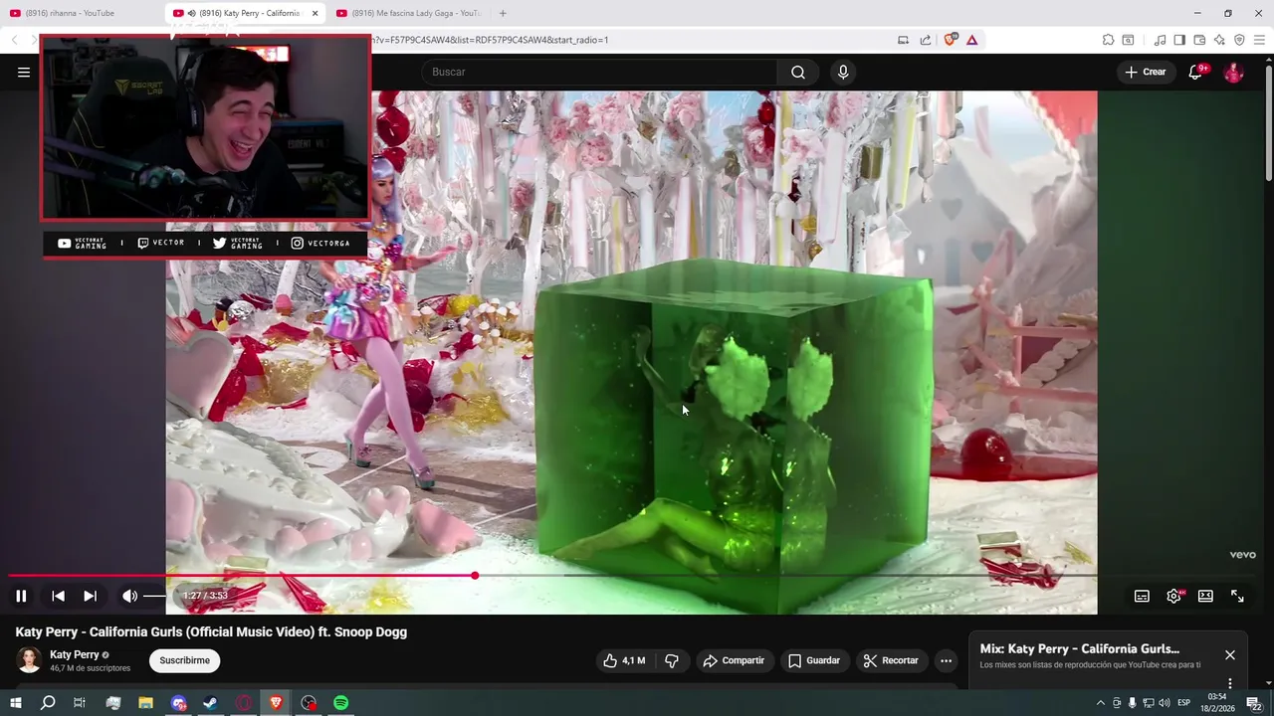Skip to next video in player
This screenshot has height=716, width=1274.
click(x=90, y=596)
